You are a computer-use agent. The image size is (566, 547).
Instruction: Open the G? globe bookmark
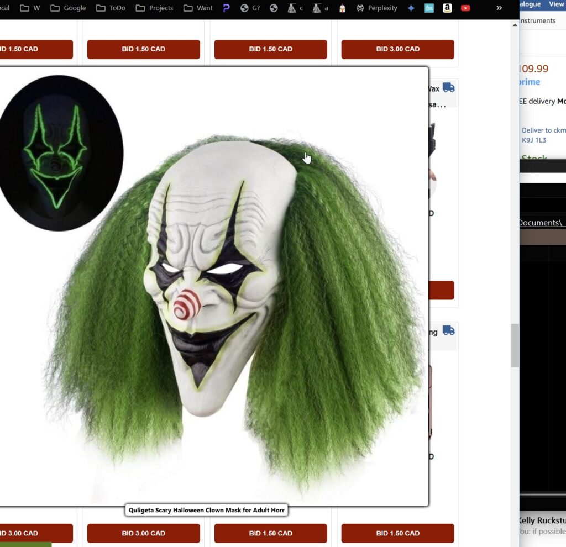(250, 8)
